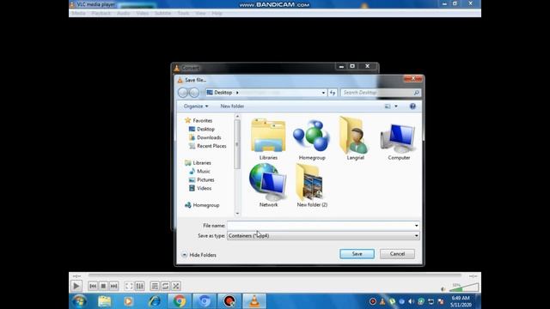
Task: Open the VLC Subtitle menu
Action: (x=162, y=14)
